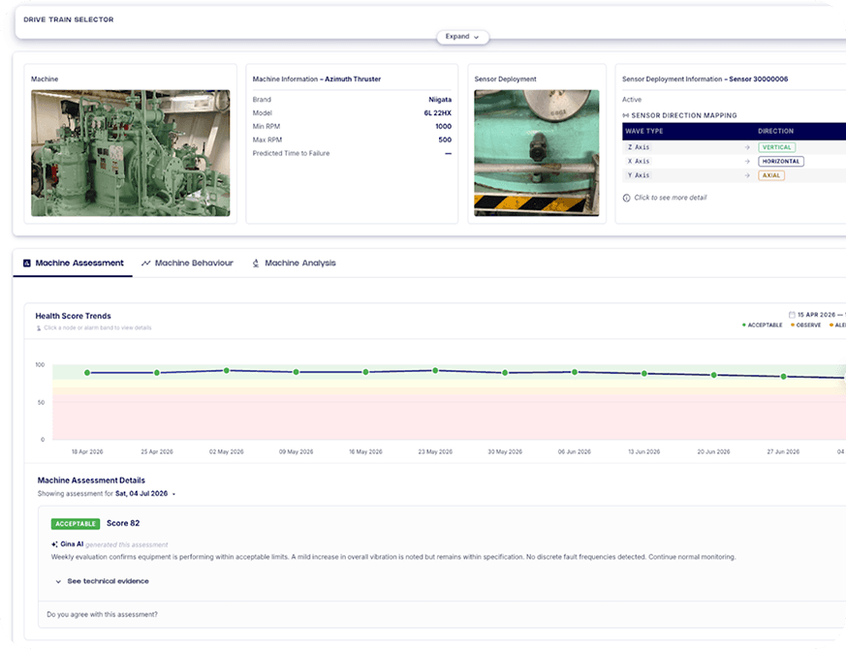Click the 'Azimuth Thruster' heading text

click(353, 79)
